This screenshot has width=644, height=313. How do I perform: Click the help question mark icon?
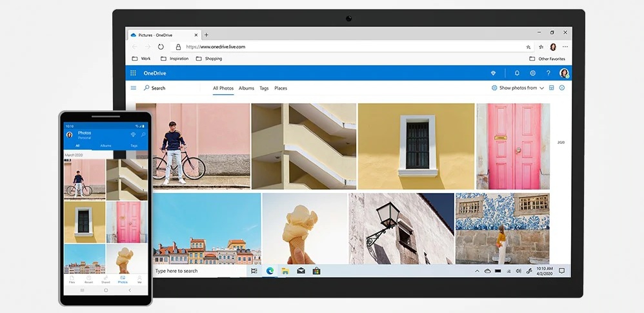(548, 73)
